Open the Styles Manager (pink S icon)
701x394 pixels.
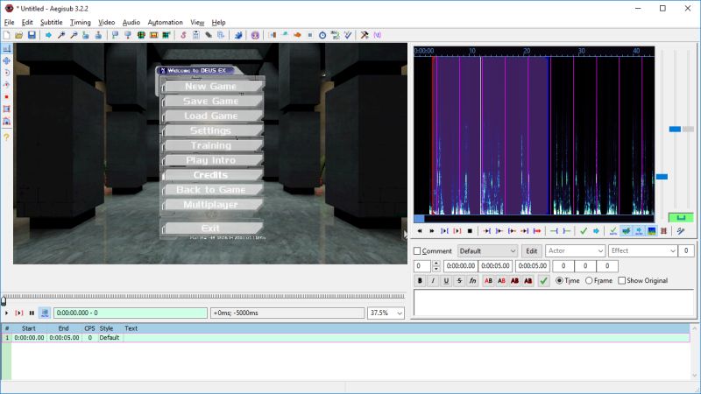coord(183,35)
